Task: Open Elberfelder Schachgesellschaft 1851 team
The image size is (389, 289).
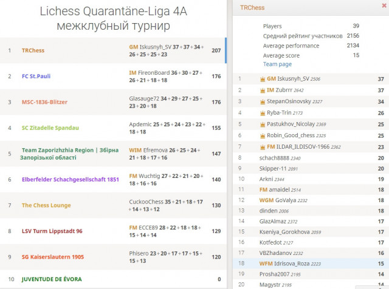Action: [x=113, y=180]
